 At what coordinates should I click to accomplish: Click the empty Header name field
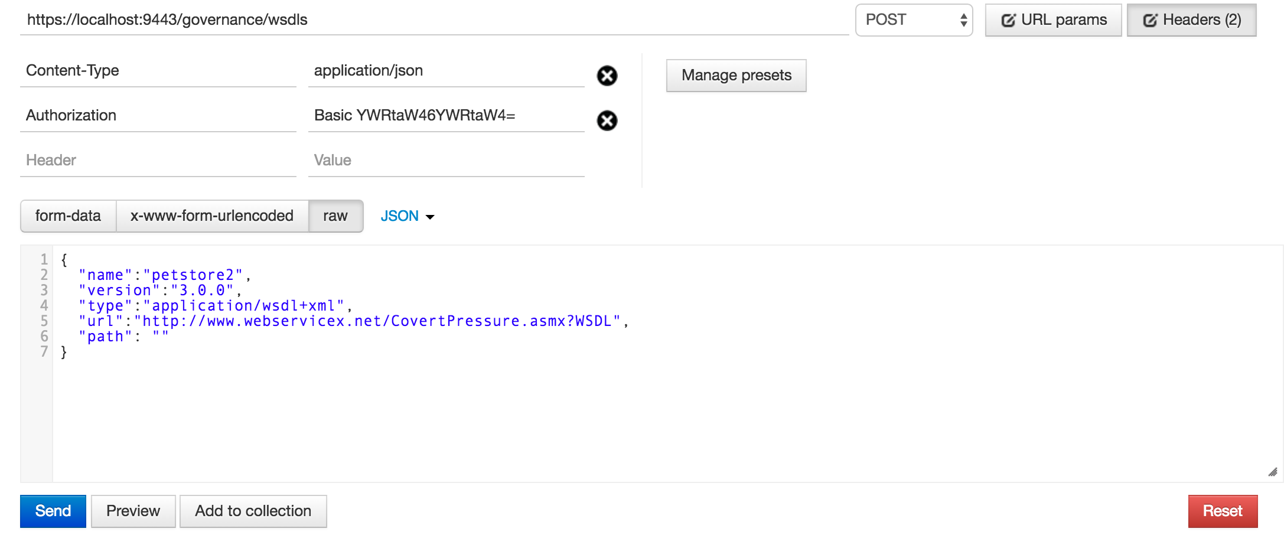pyautogui.click(x=158, y=161)
